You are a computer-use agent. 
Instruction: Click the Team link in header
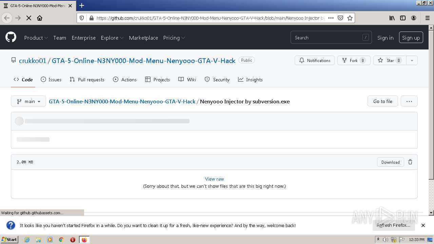[60, 38]
